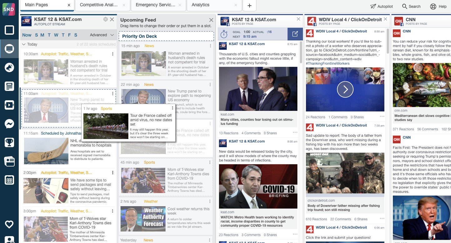Close the KSAT Facebook posts column
Viewport: 451px width, 243px height.
point(298,19)
